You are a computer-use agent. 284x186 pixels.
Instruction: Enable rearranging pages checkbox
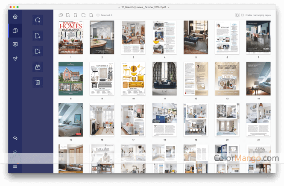(x=243, y=15)
